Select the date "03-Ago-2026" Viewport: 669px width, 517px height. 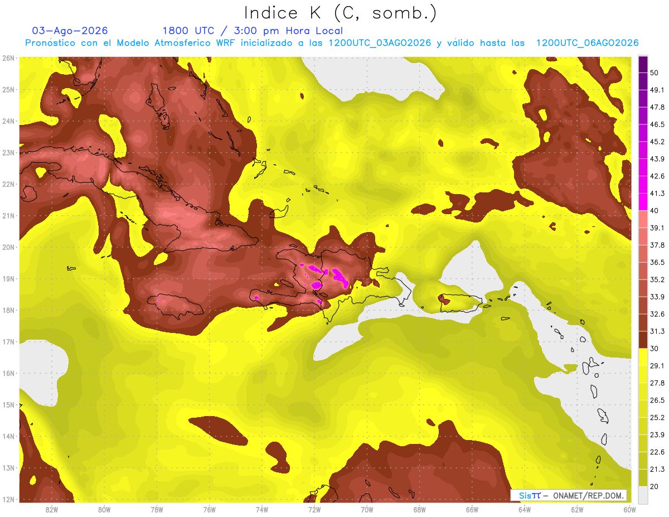[x=70, y=31]
